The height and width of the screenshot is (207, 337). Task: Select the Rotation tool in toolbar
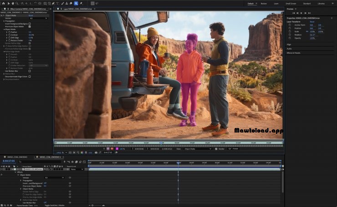tap(36, 4)
